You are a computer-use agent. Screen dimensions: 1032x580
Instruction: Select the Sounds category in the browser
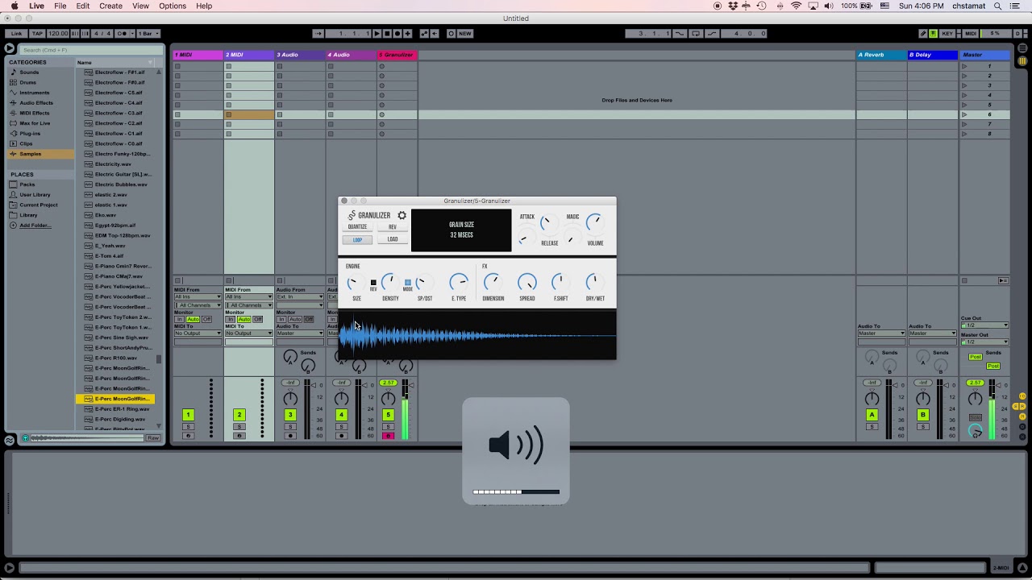pyautogui.click(x=29, y=72)
